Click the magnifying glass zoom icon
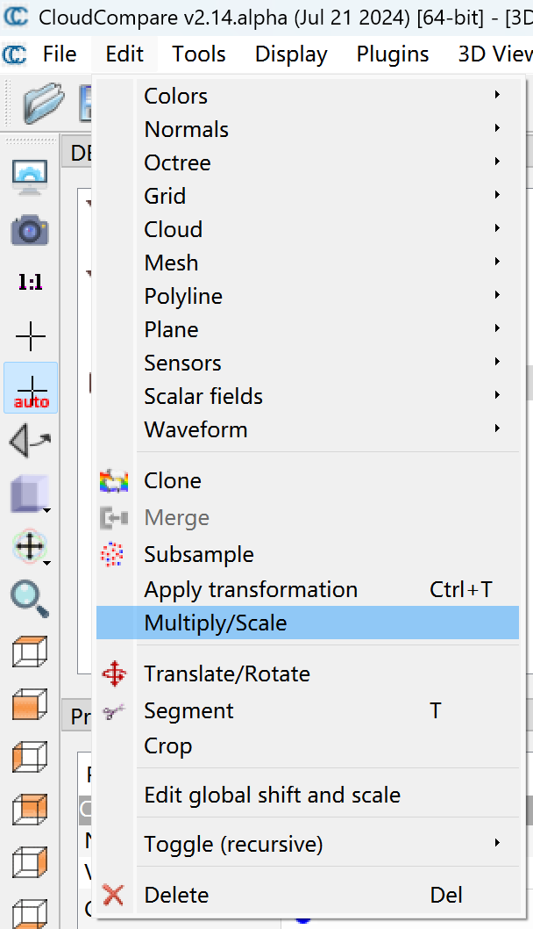The height and width of the screenshot is (929, 533). 30,599
